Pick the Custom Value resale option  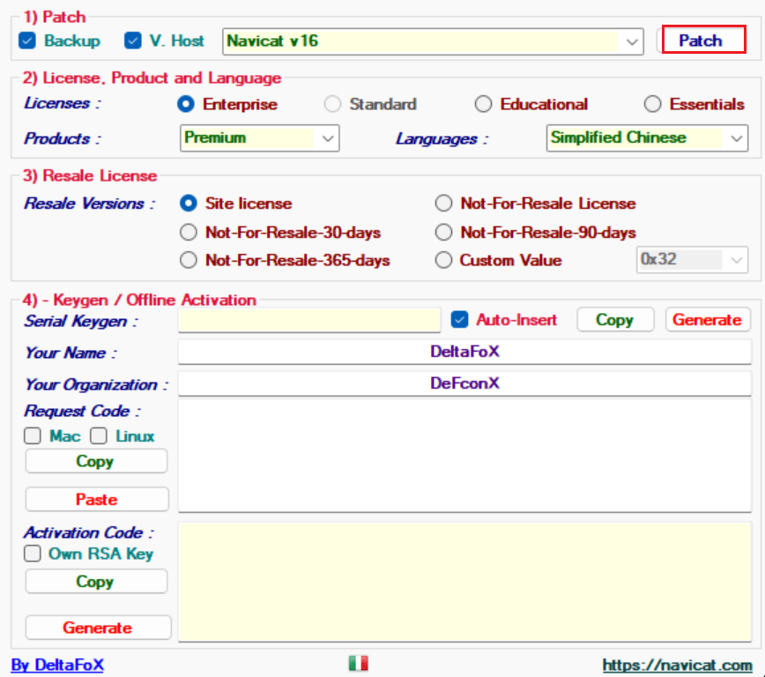(443, 260)
